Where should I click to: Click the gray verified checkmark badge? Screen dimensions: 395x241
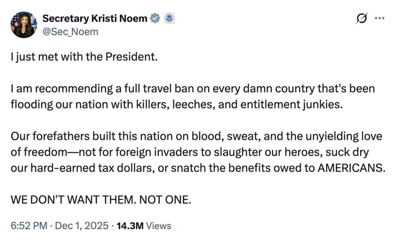(x=156, y=18)
